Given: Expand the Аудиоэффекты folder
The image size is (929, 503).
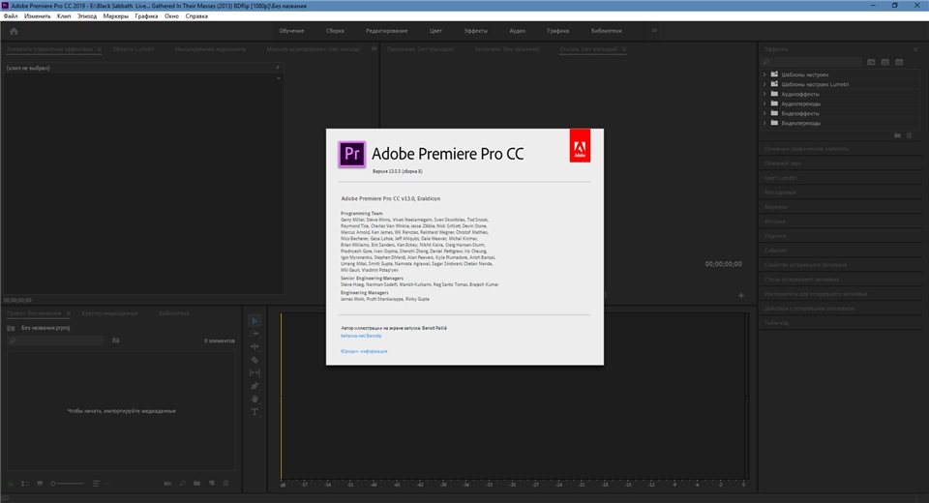Looking at the screenshot, I should [764, 94].
